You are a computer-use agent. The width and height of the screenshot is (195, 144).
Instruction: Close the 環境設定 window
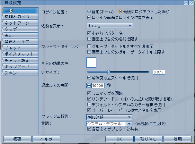(191, 3)
